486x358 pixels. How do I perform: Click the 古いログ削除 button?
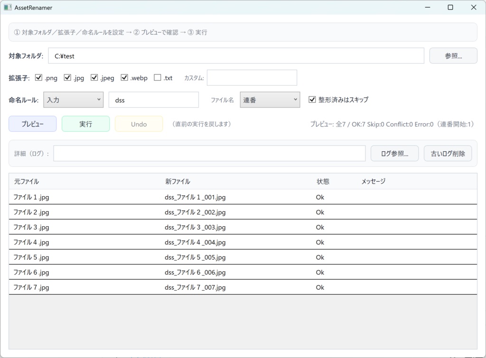(x=448, y=153)
